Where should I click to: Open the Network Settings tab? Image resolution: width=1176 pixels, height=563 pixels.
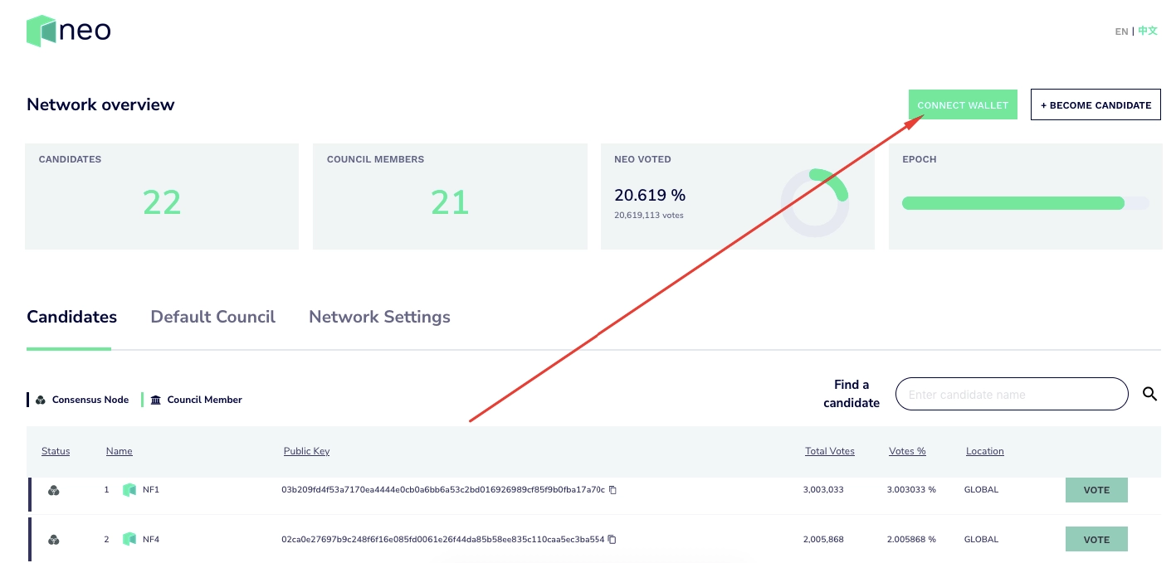coord(379,317)
